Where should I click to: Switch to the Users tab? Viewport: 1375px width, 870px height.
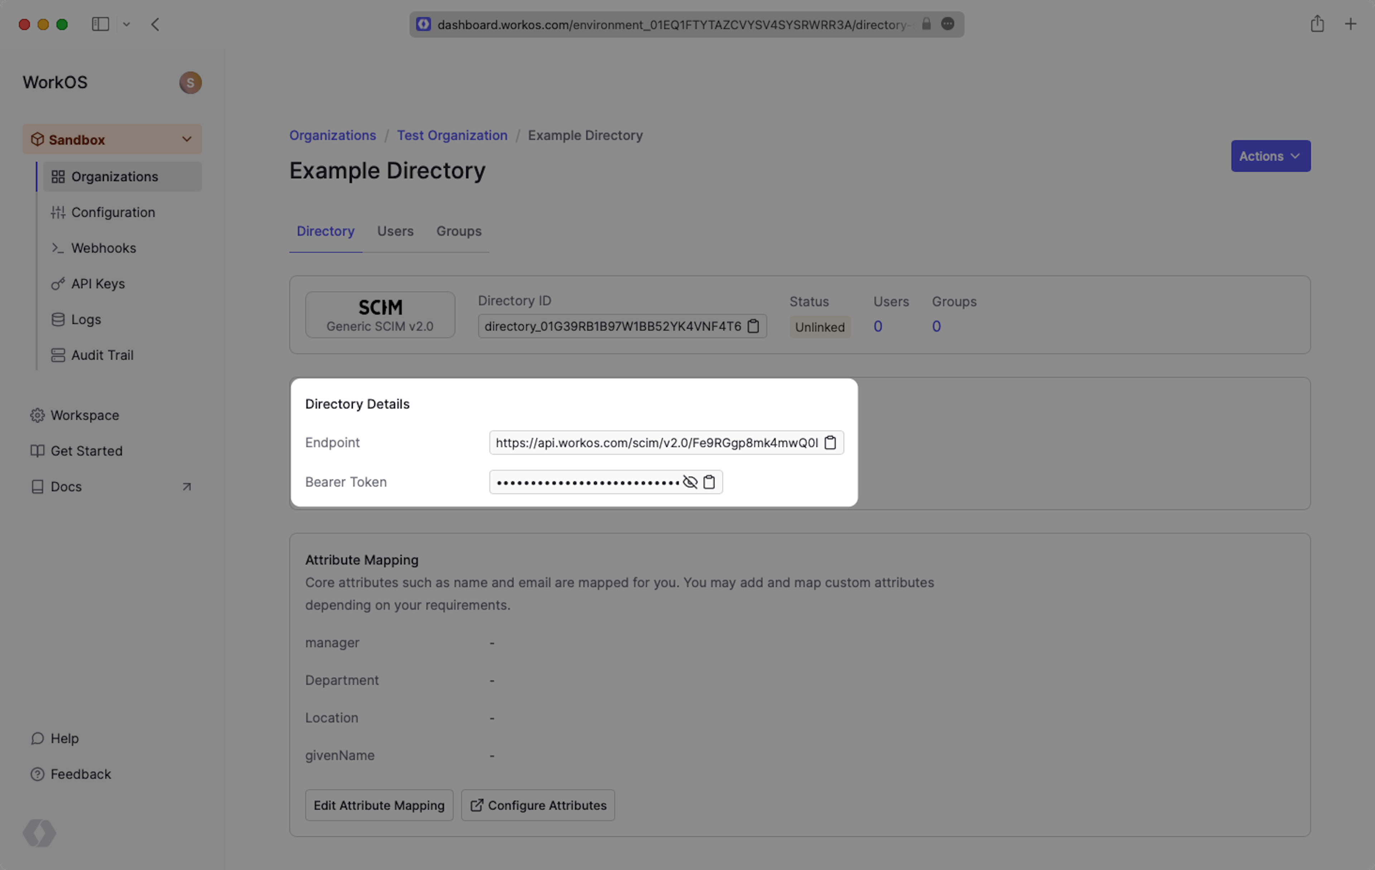coord(395,231)
